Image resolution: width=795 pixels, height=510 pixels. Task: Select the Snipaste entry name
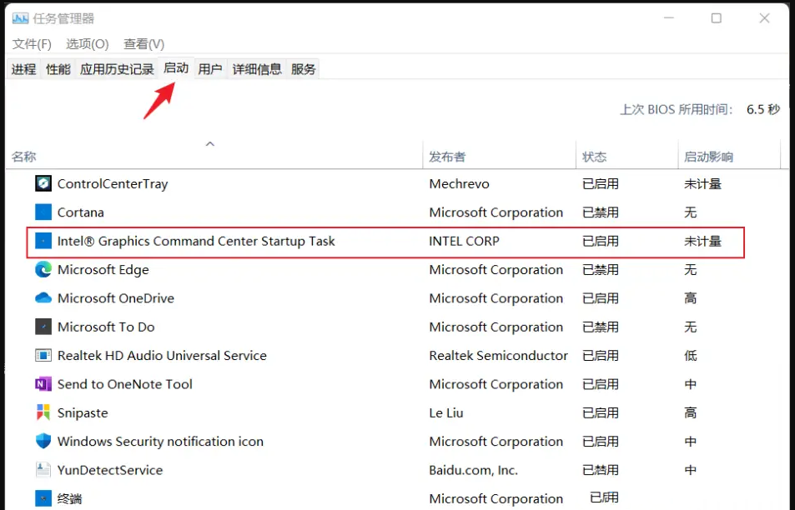83,412
